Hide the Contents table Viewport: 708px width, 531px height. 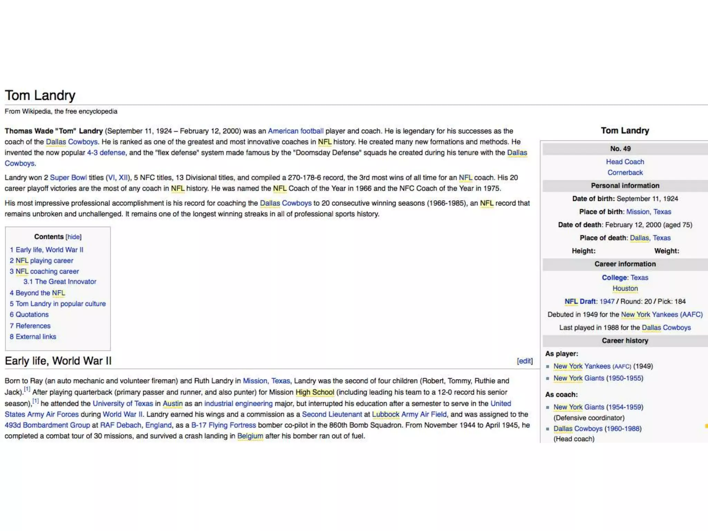[73, 237]
